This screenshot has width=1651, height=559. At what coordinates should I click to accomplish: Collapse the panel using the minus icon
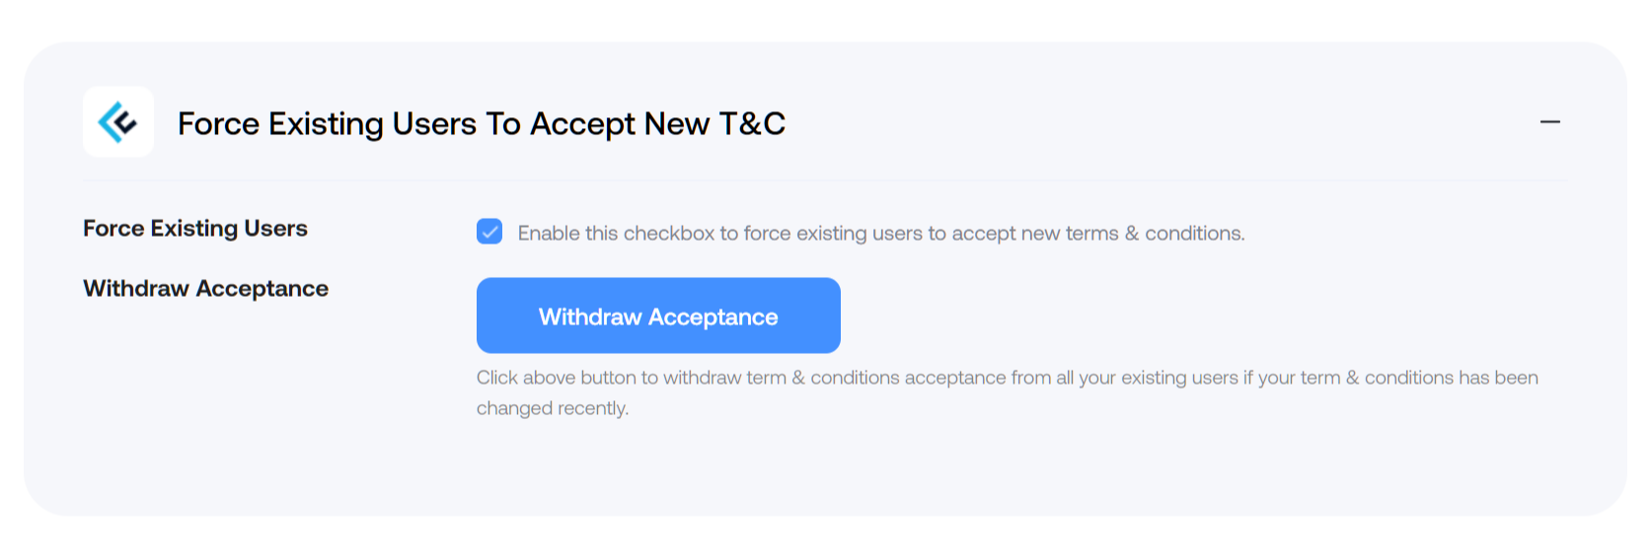[1549, 122]
